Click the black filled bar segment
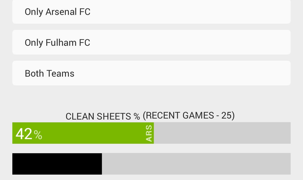Screen dimensions: 303x180 [57, 164]
